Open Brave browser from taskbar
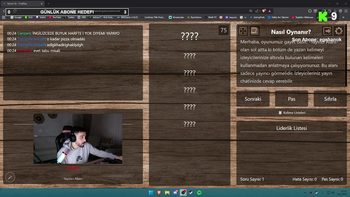 [x=159, y=193]
